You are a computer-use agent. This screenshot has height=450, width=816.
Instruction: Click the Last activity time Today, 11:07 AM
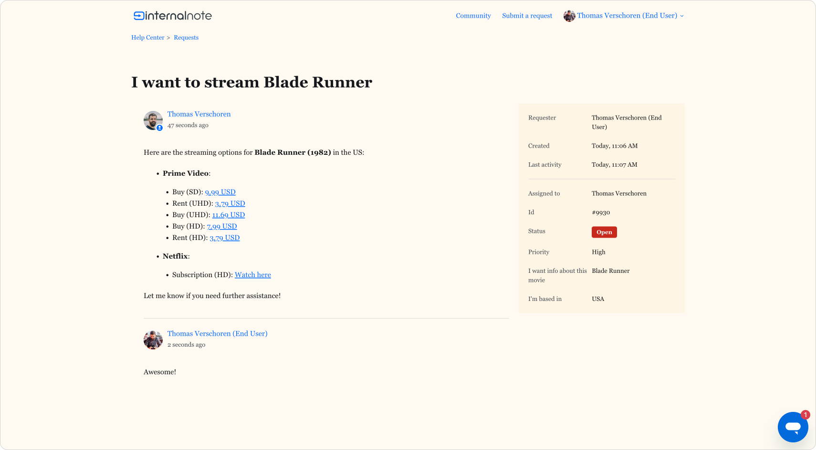tap(615, 165)
